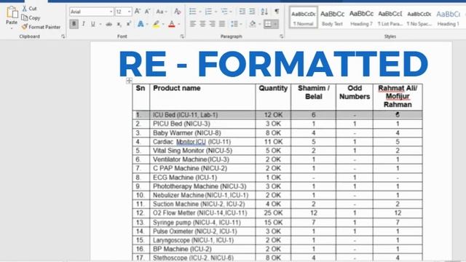Click the 'Odd Numbers' header cell
This screenshot has width=466, height=262.
[x=355, y=97]
